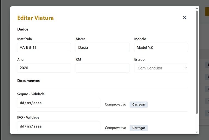
Task: Focus the empty KM input box
Action: [102, 68]
